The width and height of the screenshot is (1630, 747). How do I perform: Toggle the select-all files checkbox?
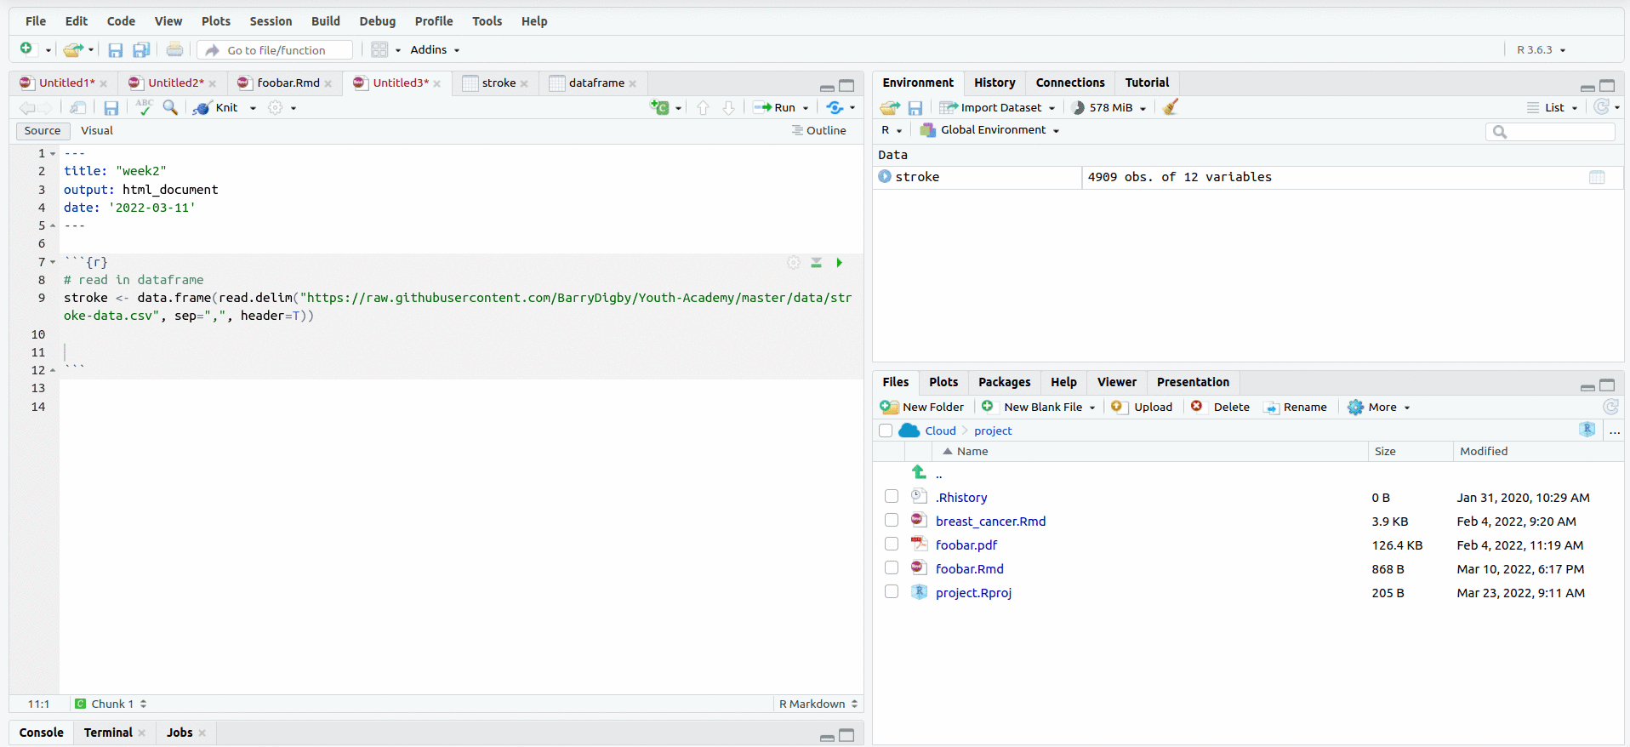coord(886,431)
